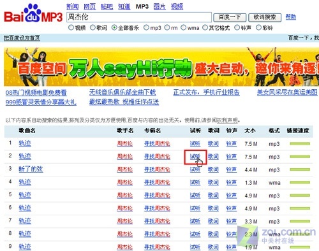Click 试听 preview for row 1

[x=195, y=144]
